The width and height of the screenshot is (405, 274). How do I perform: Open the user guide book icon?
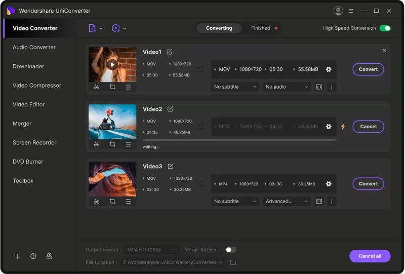[x=17, y=256]
